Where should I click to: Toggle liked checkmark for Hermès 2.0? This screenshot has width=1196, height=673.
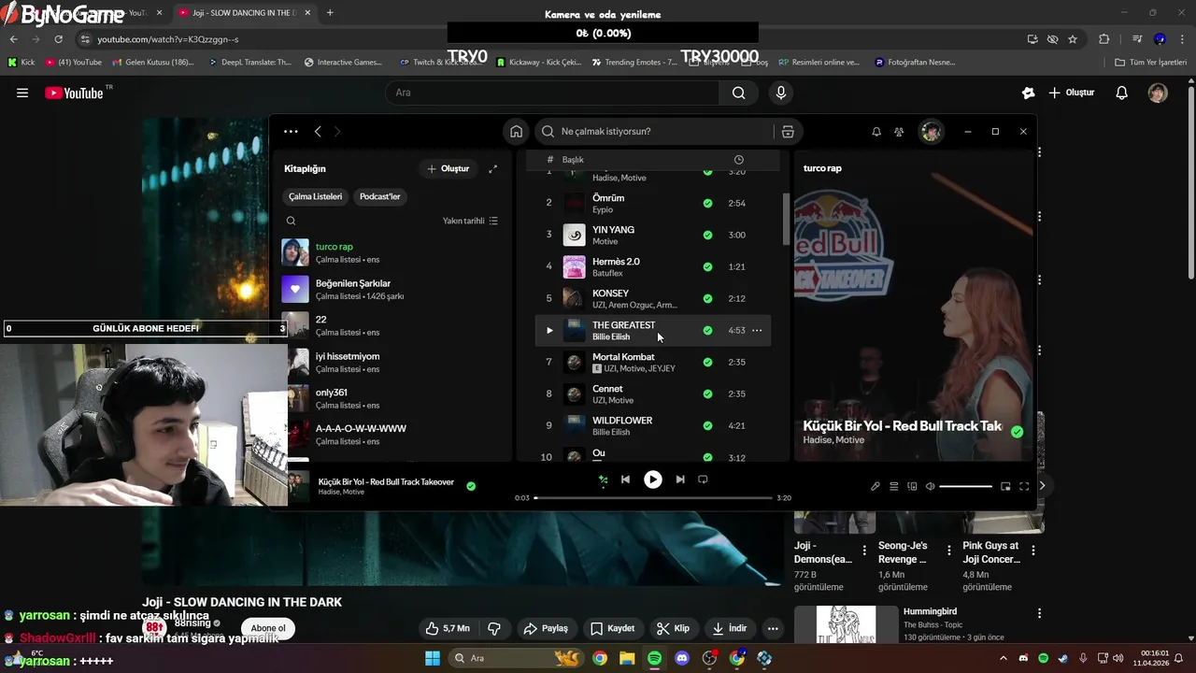point(707,266)
